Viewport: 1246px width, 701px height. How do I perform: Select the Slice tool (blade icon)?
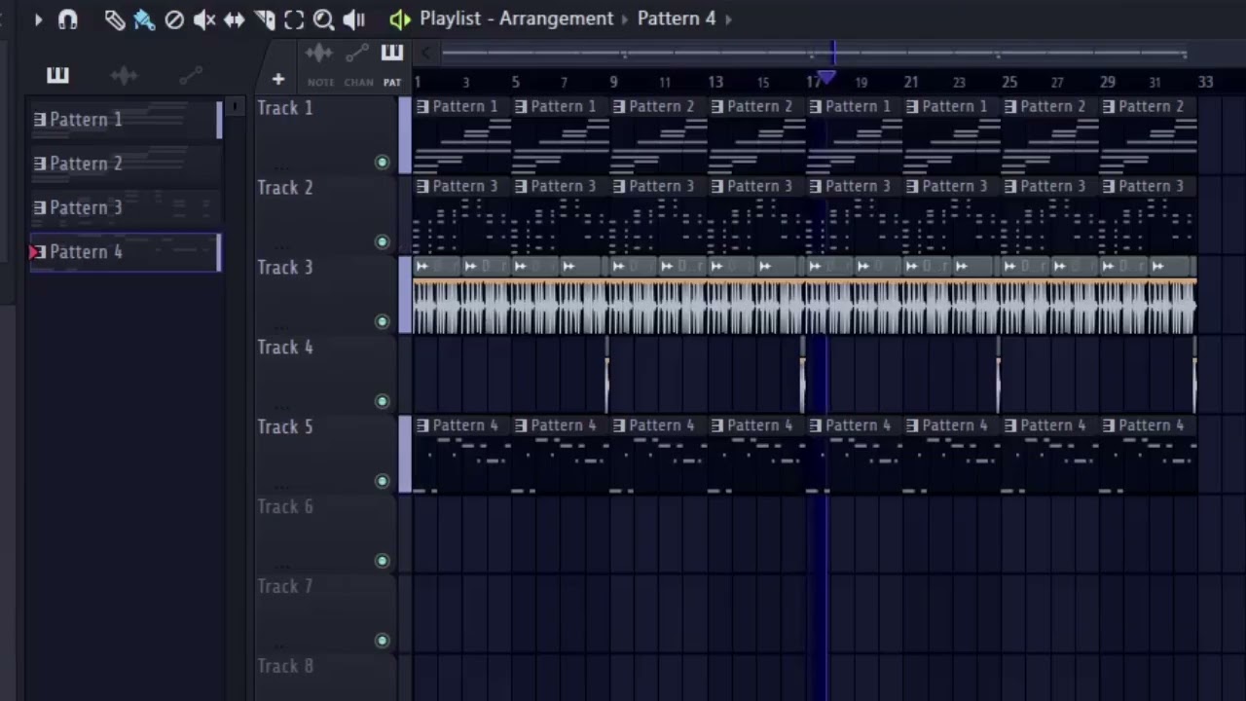(264, 18)
